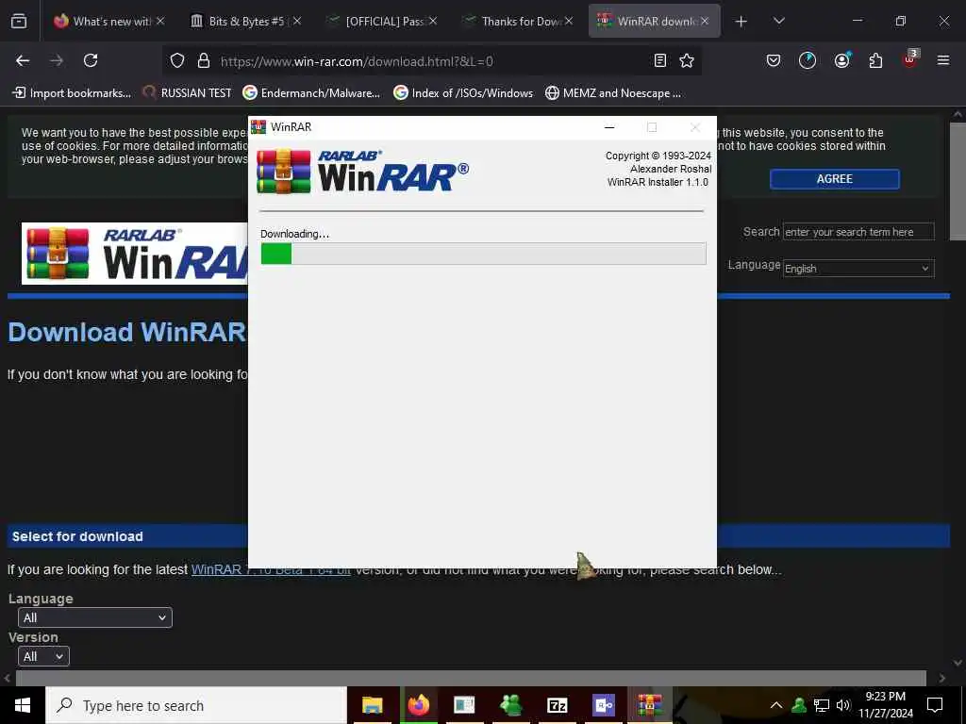Viewport: 966px width, 724px height.
Task: Reload the current page
Action: [91, 60]
